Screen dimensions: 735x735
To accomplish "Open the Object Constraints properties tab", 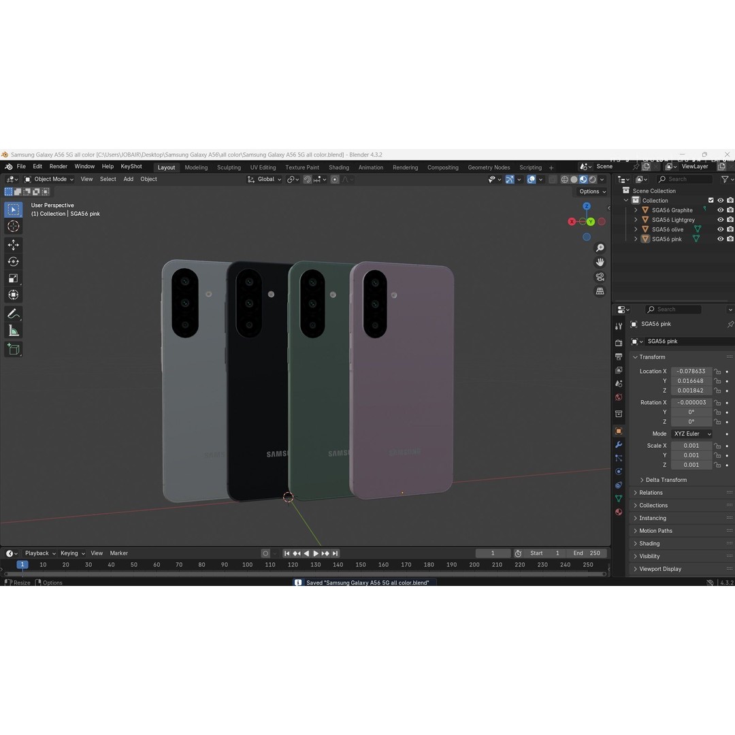I will tap(619, 485).
